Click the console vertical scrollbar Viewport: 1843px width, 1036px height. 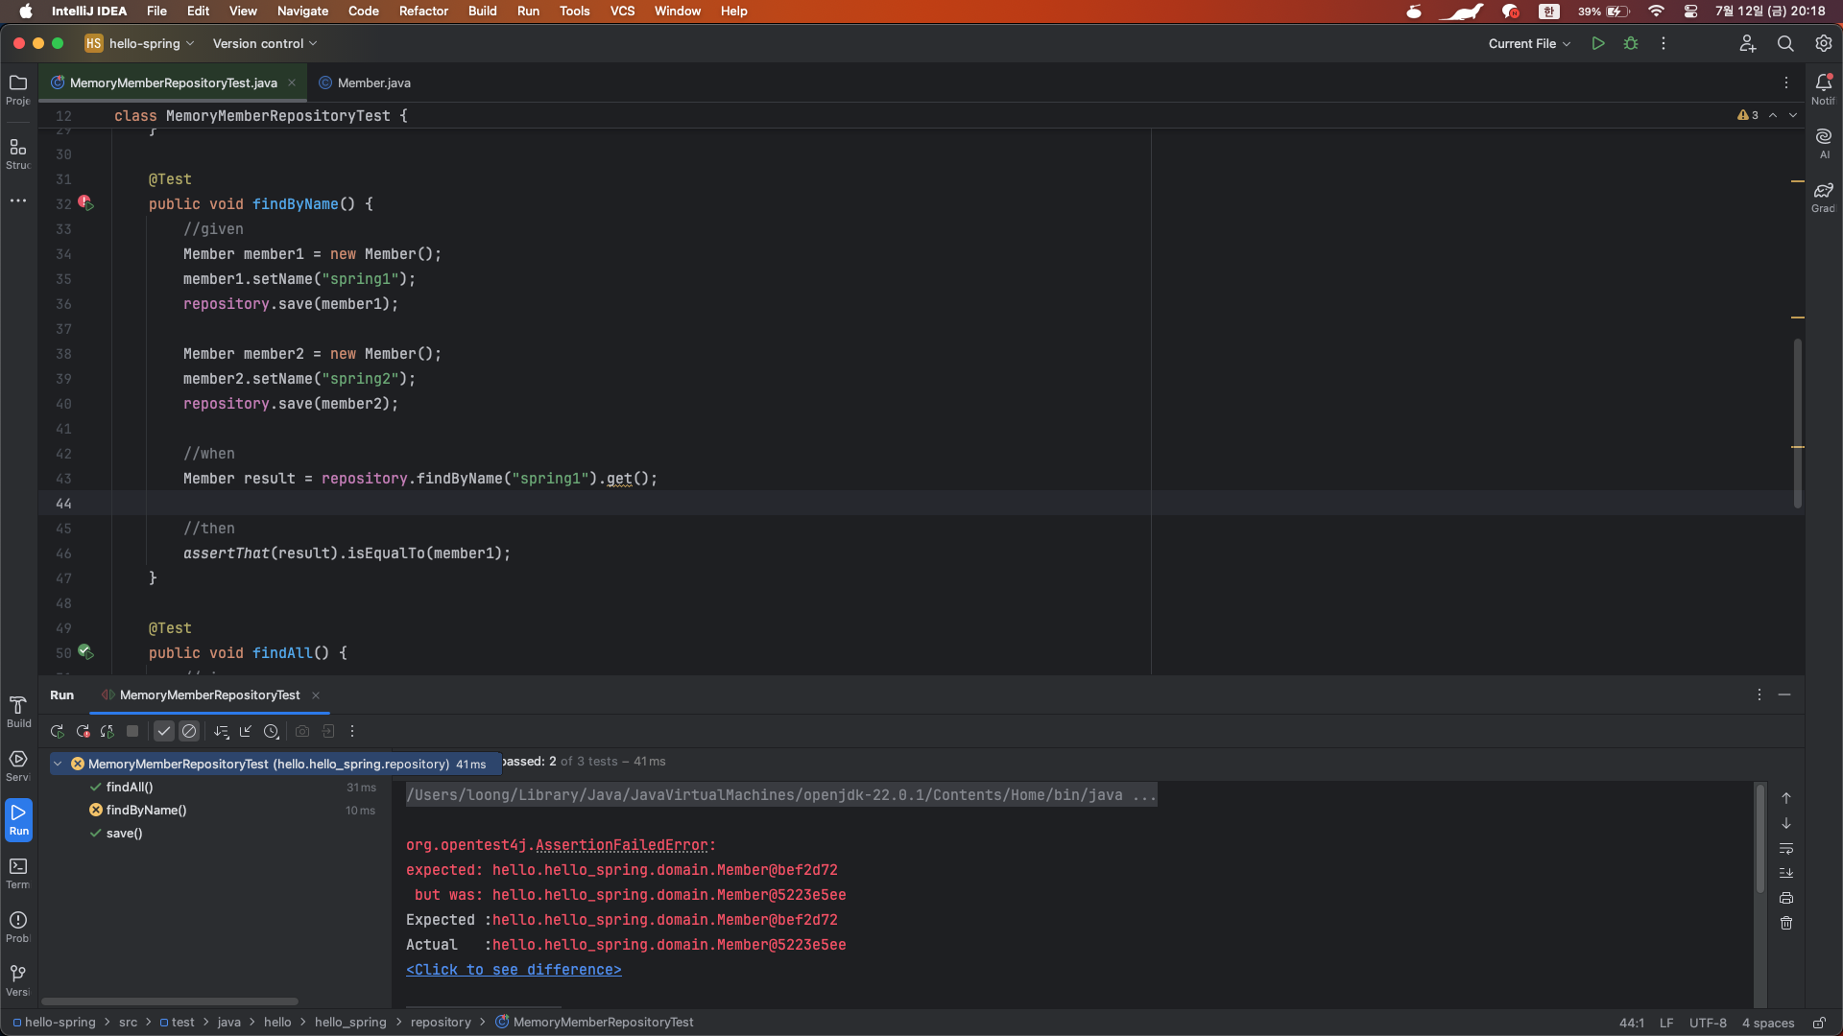(1760, 839)
